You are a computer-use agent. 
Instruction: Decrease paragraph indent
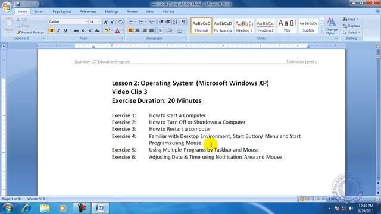(161, 22)
